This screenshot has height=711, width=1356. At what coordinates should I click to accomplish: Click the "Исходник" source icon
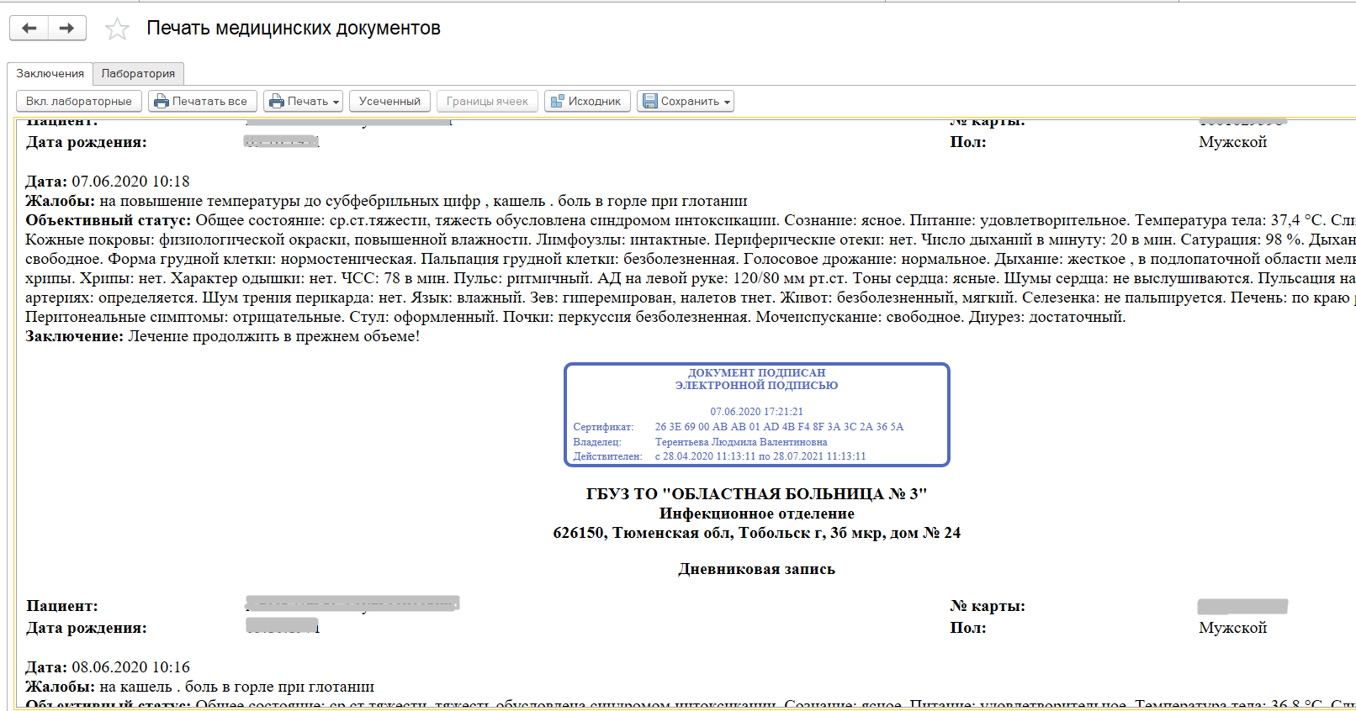pyautogui.click(x=557, y=102)
